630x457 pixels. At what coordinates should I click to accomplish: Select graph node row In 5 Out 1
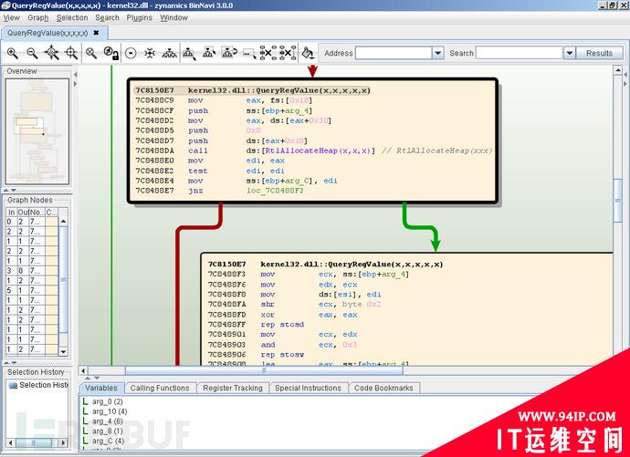[x=32, y=290]
